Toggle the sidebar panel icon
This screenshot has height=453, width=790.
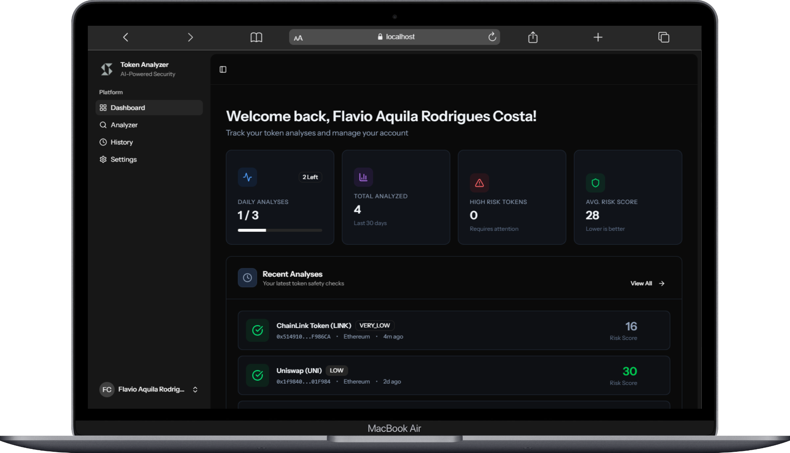[223, 70]
